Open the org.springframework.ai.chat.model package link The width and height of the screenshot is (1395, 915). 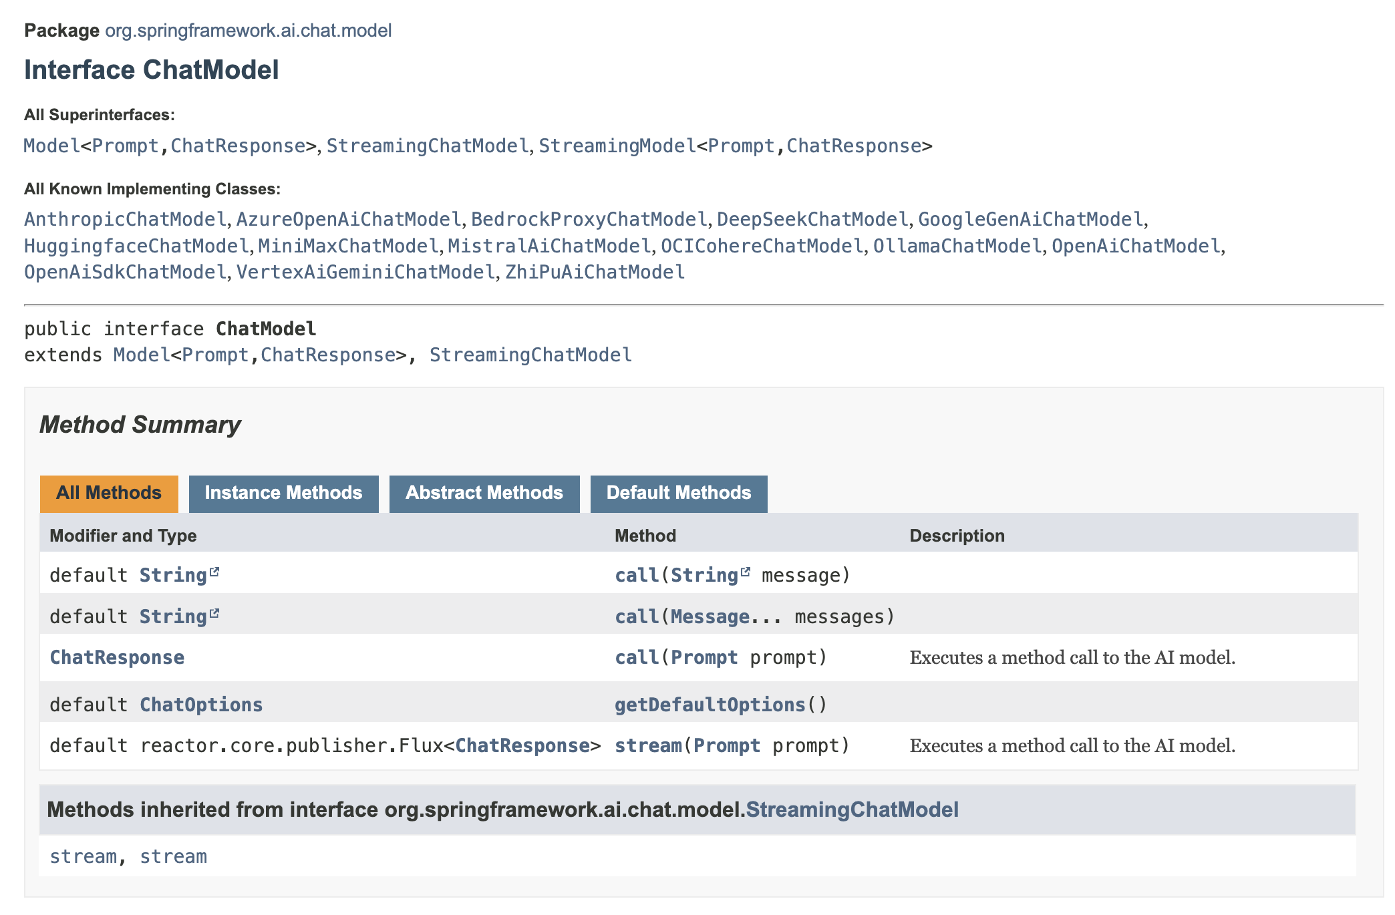(x=248, y=31)
